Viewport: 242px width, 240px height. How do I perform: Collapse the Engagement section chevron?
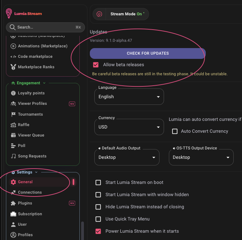pos(44,83)
